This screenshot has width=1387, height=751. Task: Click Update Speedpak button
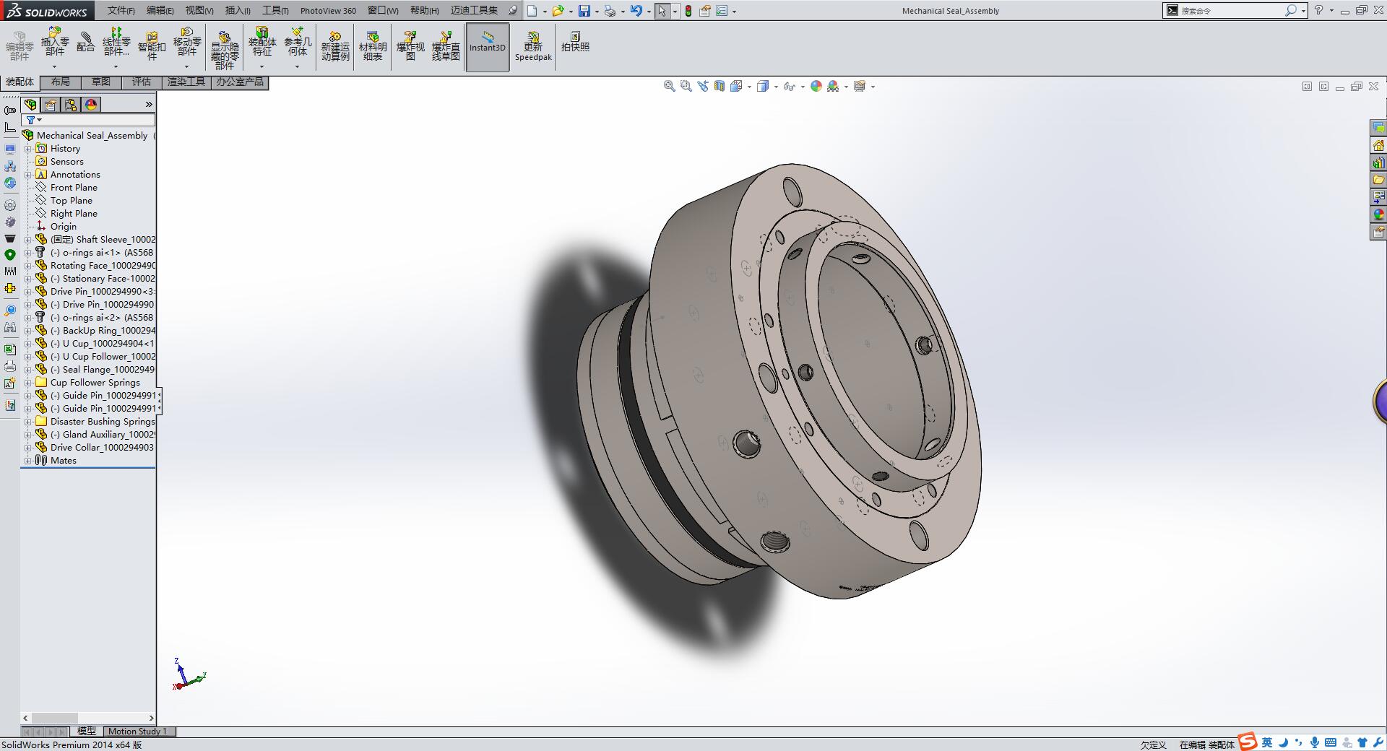coord(533,47)
